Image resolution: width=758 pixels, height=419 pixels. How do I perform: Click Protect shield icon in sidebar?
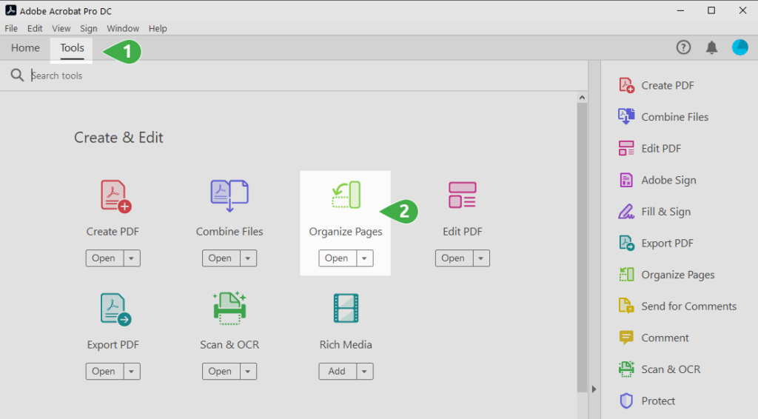click(x=626, y=400)
